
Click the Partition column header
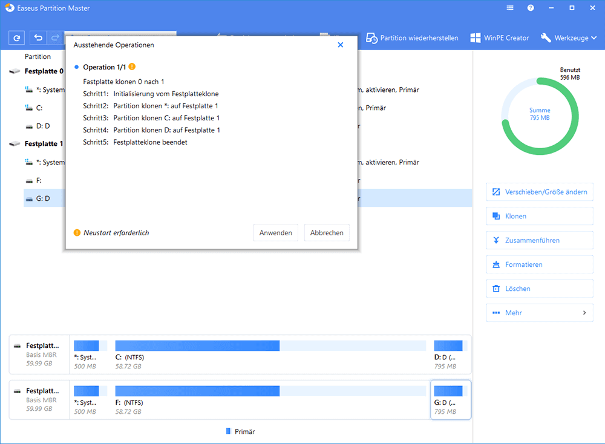(38, 56)
